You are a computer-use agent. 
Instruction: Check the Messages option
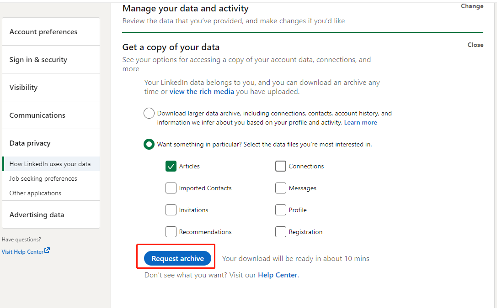[x=280, y=188]
